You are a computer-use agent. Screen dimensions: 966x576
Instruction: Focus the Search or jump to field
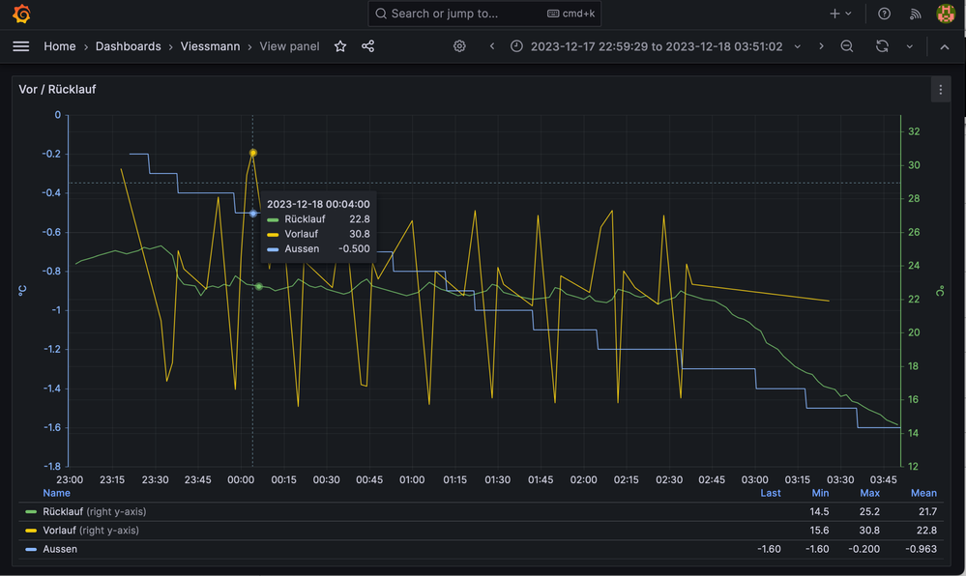[484, 14]
